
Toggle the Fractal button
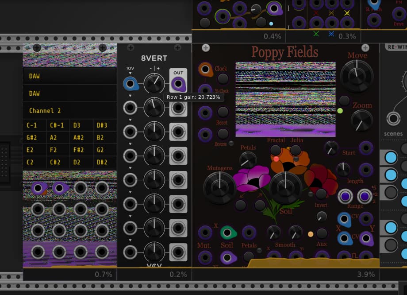276,150
